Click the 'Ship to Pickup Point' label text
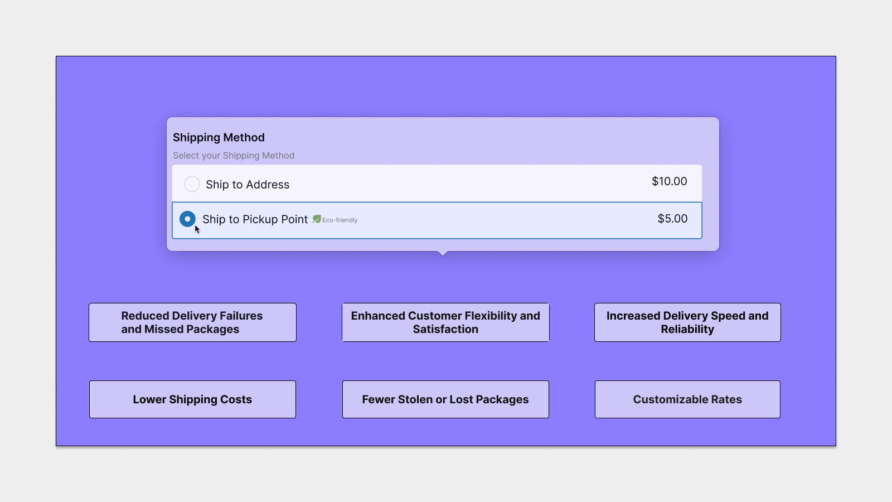Screen dimensions: 892x502 255,219
